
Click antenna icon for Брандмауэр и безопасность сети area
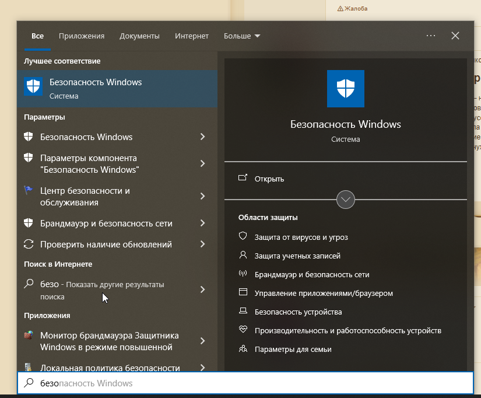click(x=243, y=273)
